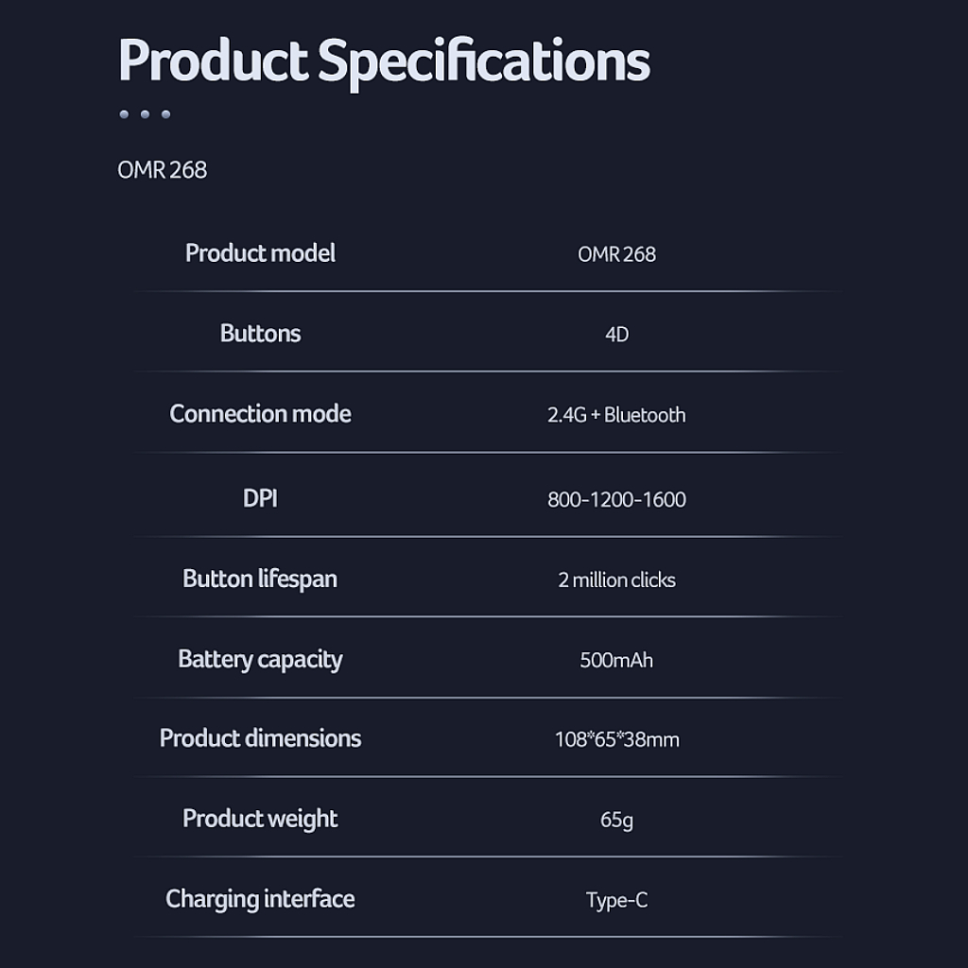Image resolution: width=968 pixels, height=968 pixels.
Task: Click the 65g weight value
Action: (x=616, y=820)
